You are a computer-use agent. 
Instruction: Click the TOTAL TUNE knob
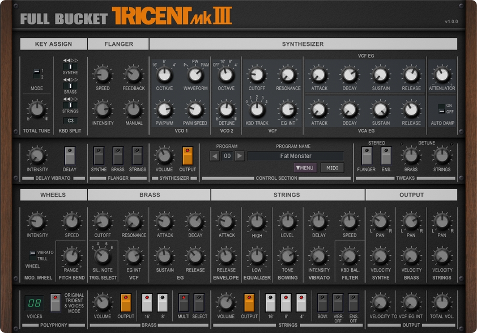tap(37, 109)
